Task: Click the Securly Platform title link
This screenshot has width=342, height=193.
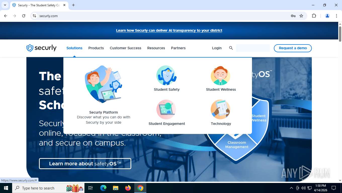Action: point(103,112)
